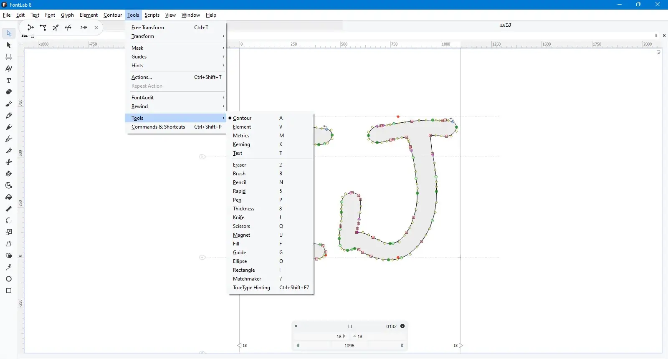Select the Ellipse circle tool icon
Screen dimensions: 668x359
[9, 279]
